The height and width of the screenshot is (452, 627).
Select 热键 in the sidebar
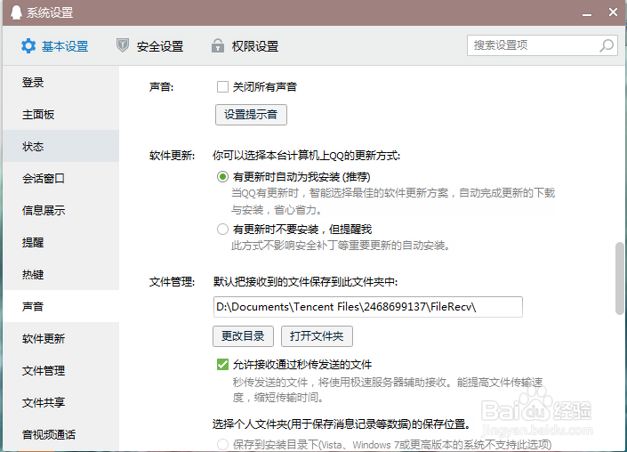[x=61, y=274]
